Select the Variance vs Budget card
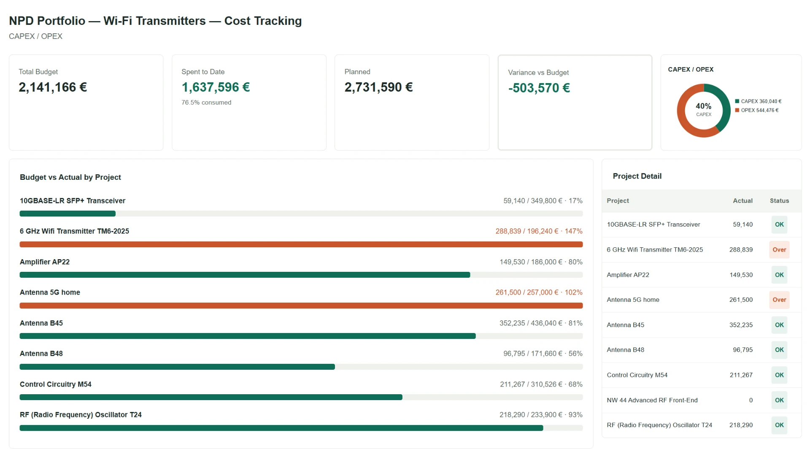The image size is (810, 455). click(x=575, y=103)
